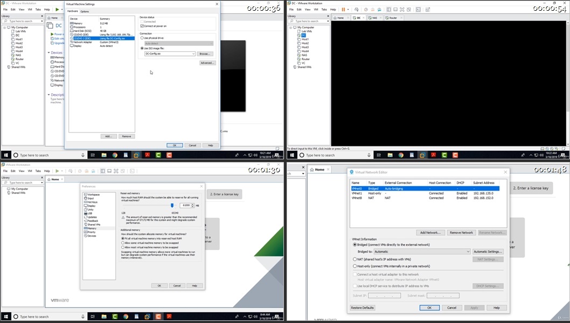This screenshot has width=570, height=323.
Task: Take a snapshot from the DC console window toolbar
Action: 366,10
